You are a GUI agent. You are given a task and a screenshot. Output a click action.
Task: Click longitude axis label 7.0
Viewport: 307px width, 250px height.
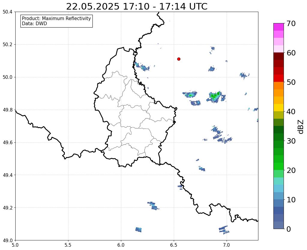(x=227, y=245)
